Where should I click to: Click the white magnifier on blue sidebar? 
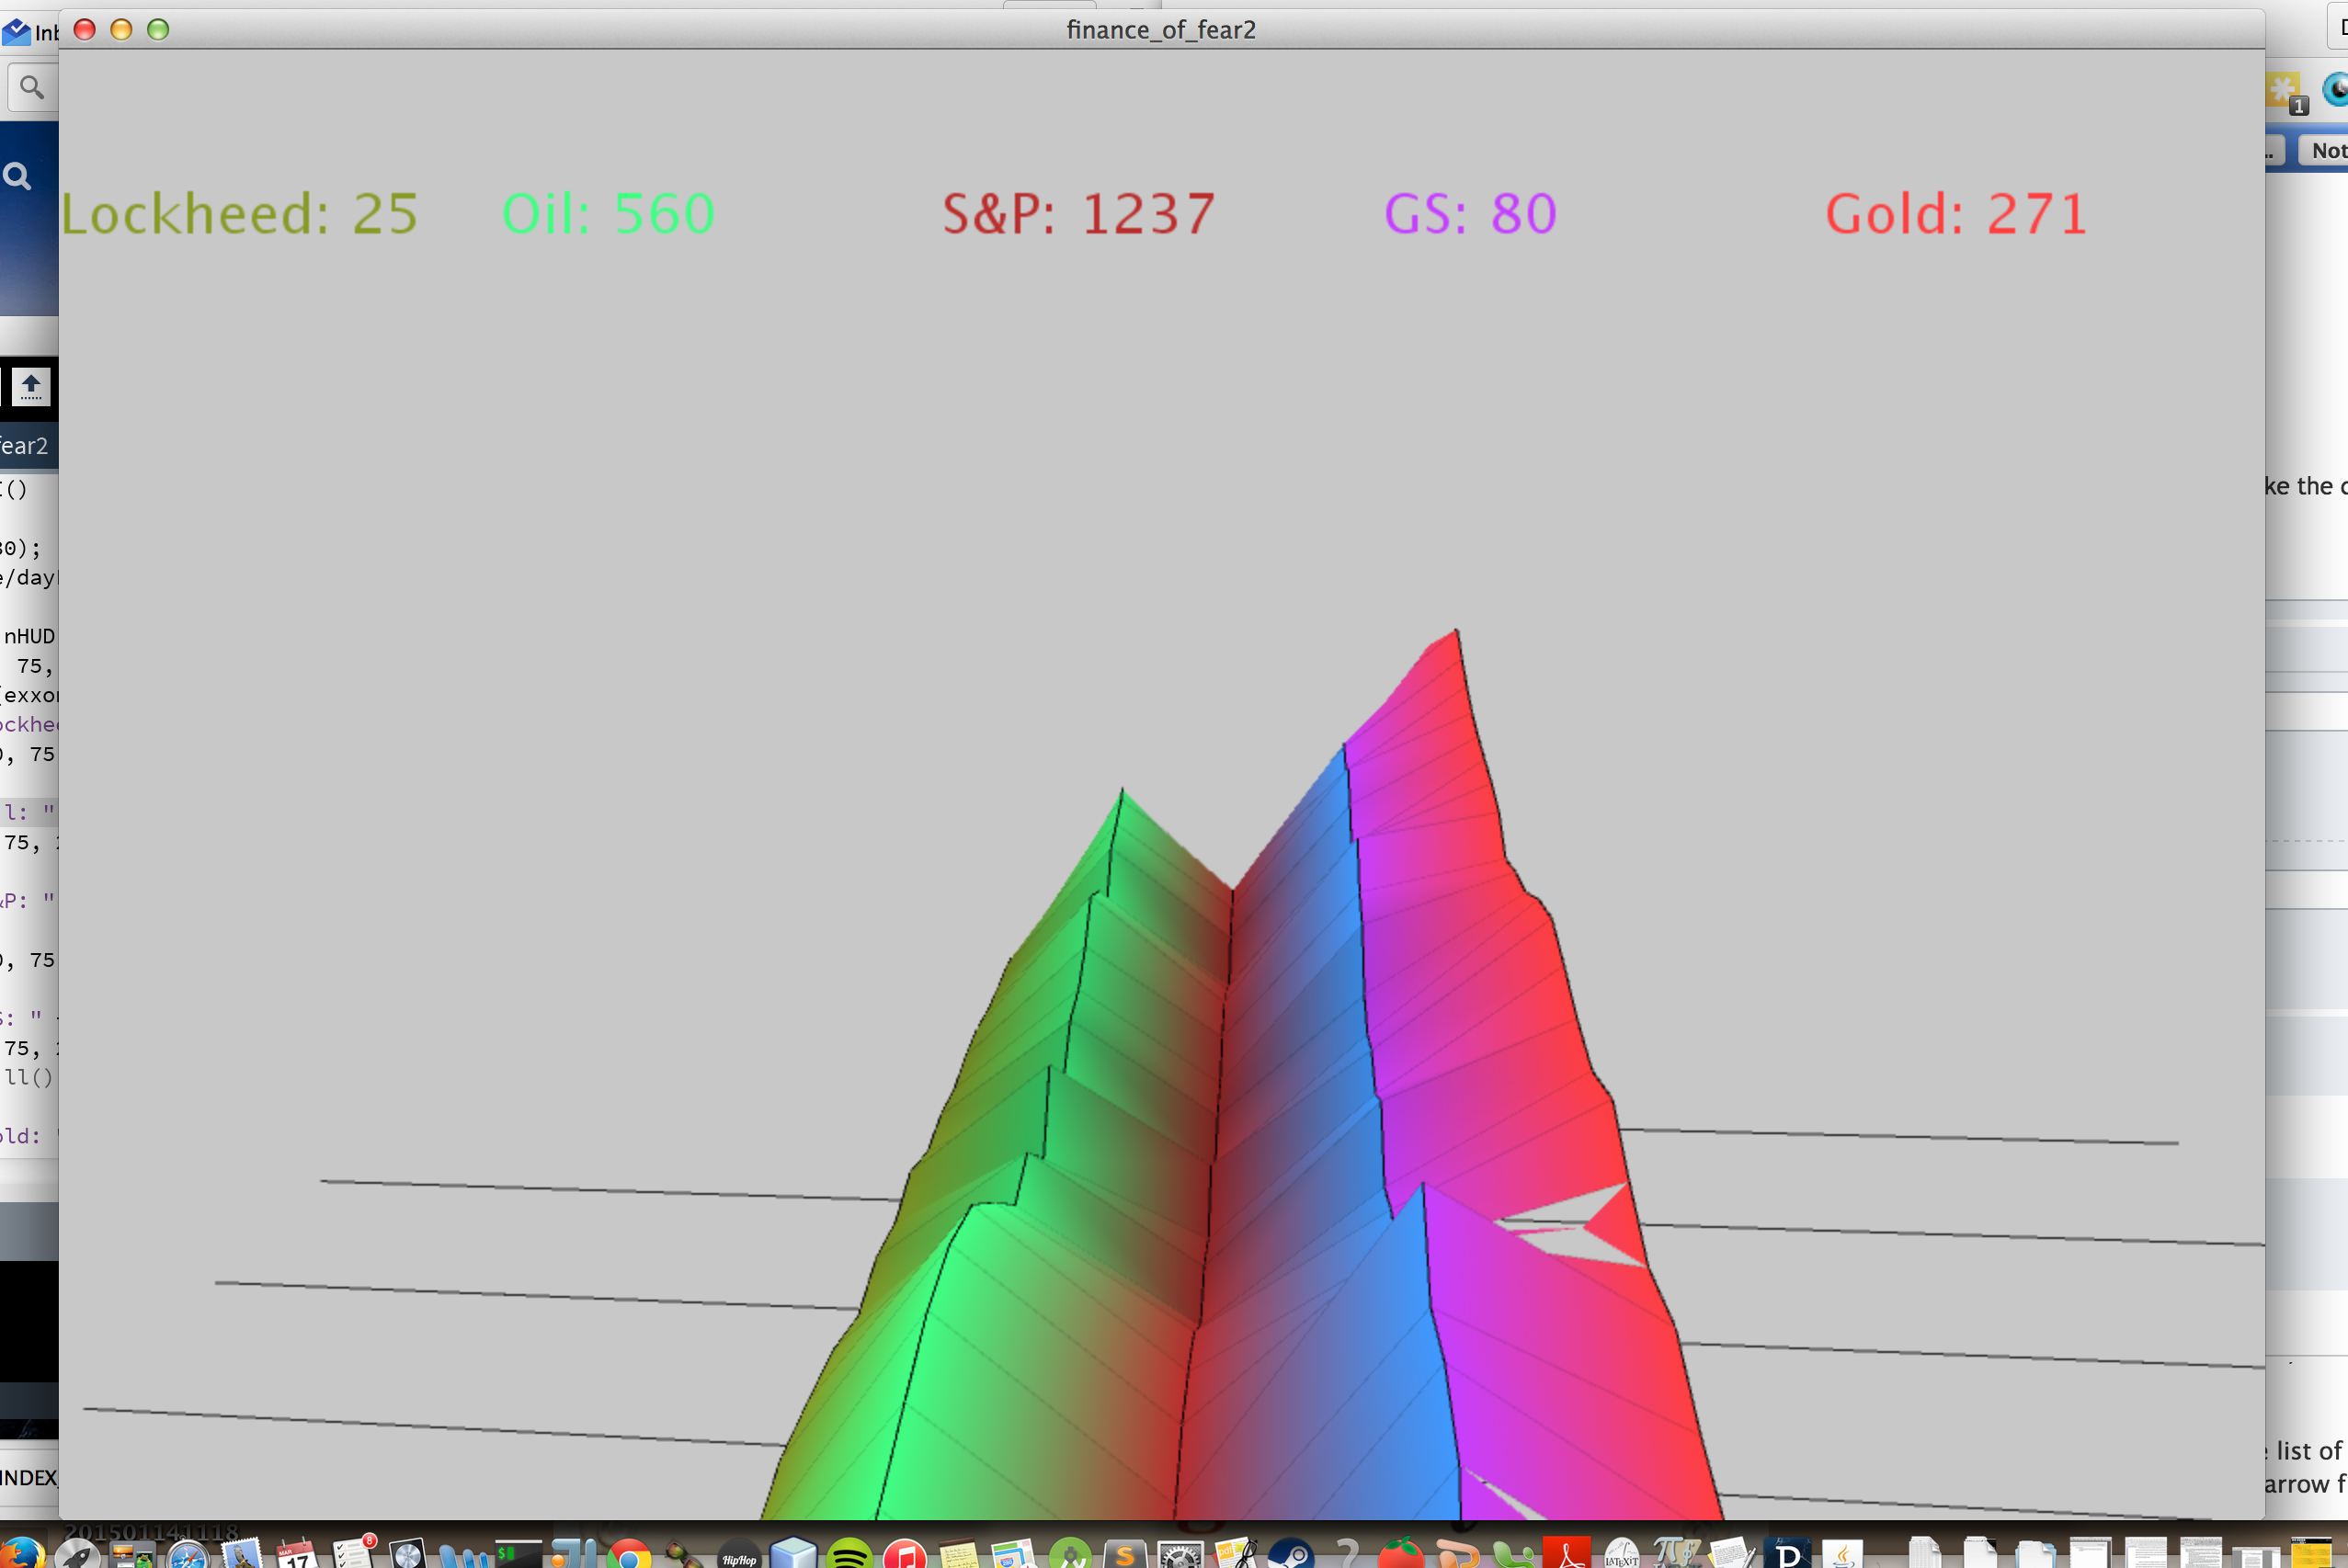[x=17, y=177]
